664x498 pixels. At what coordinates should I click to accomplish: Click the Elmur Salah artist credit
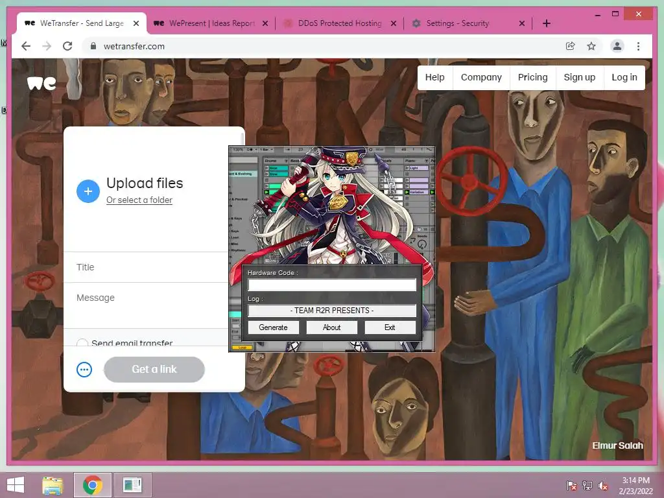[x=617, y=445]
